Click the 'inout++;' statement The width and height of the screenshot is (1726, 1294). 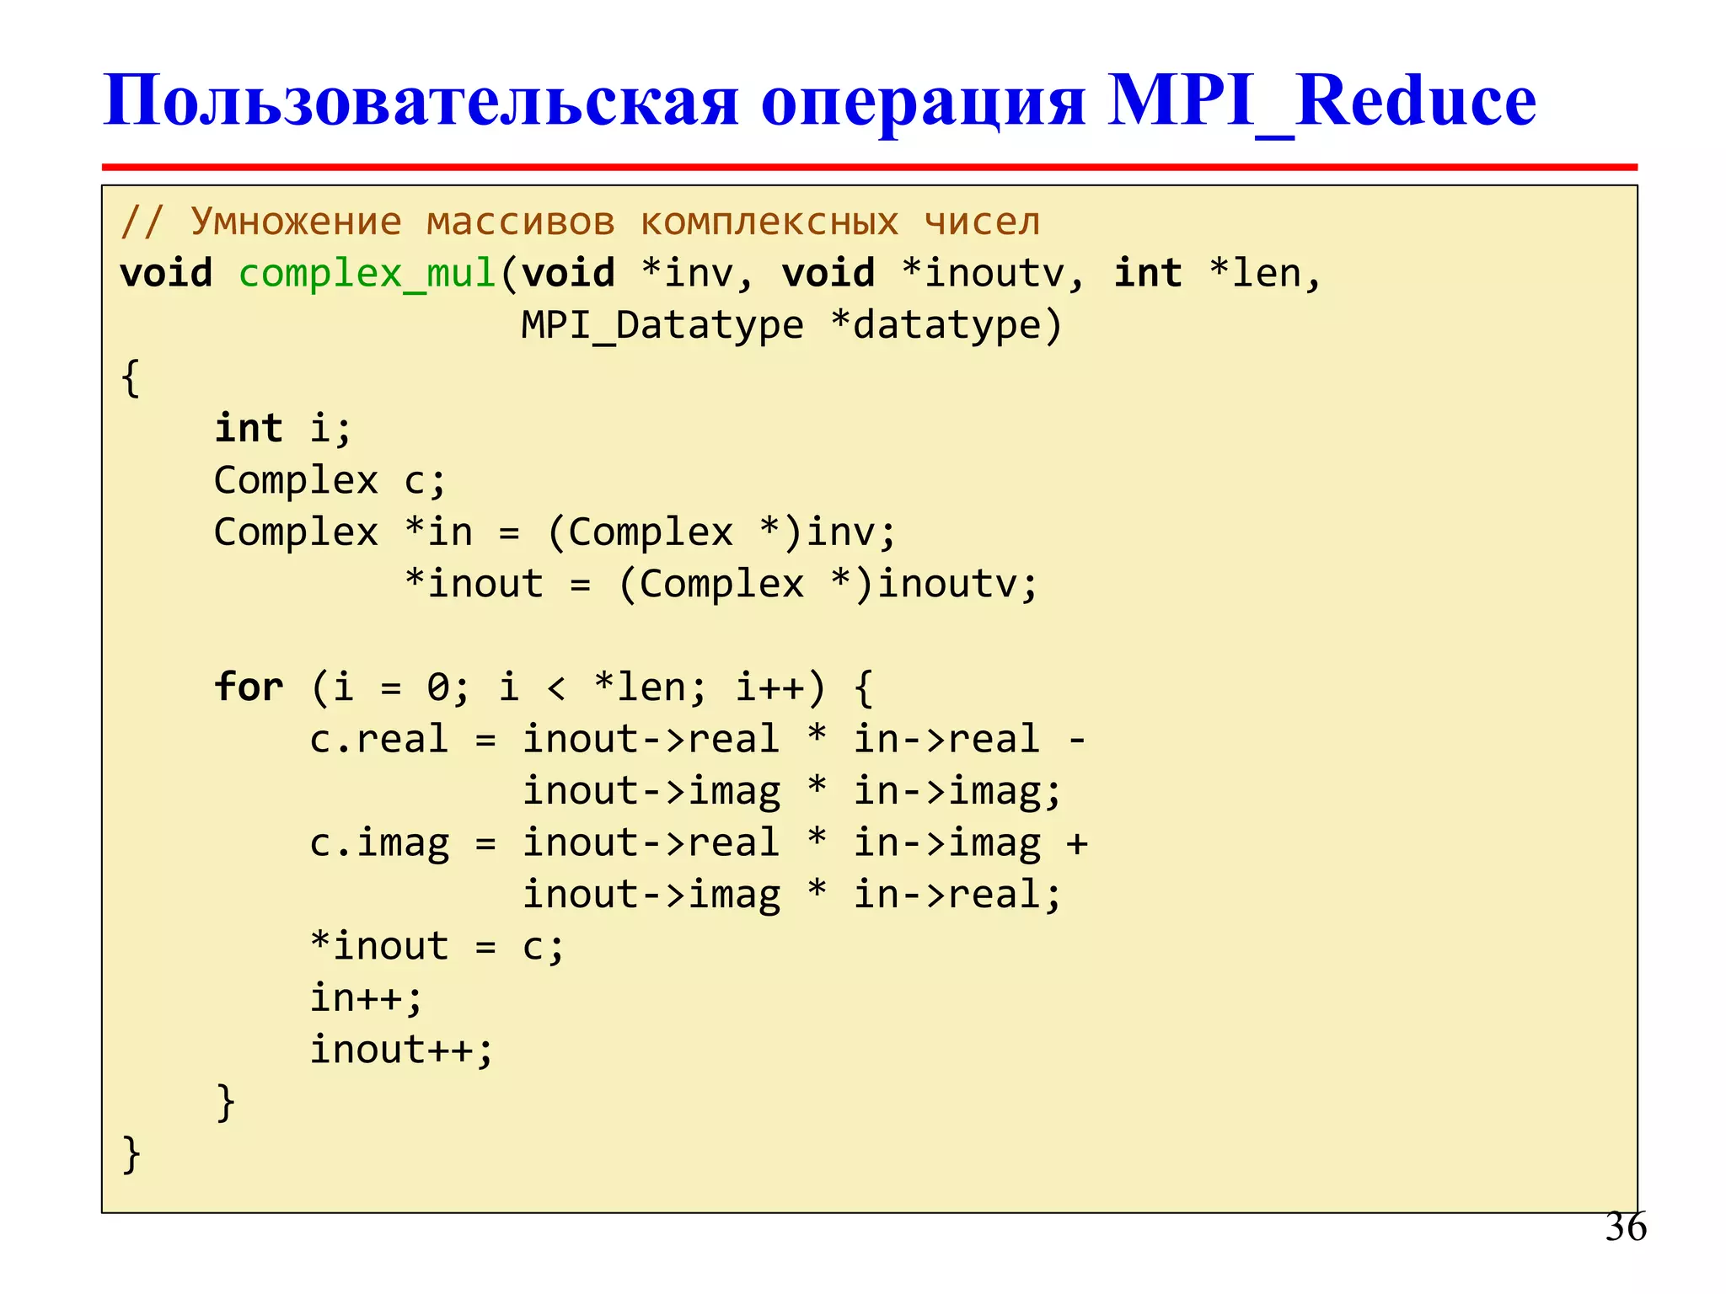(401, 1051)
